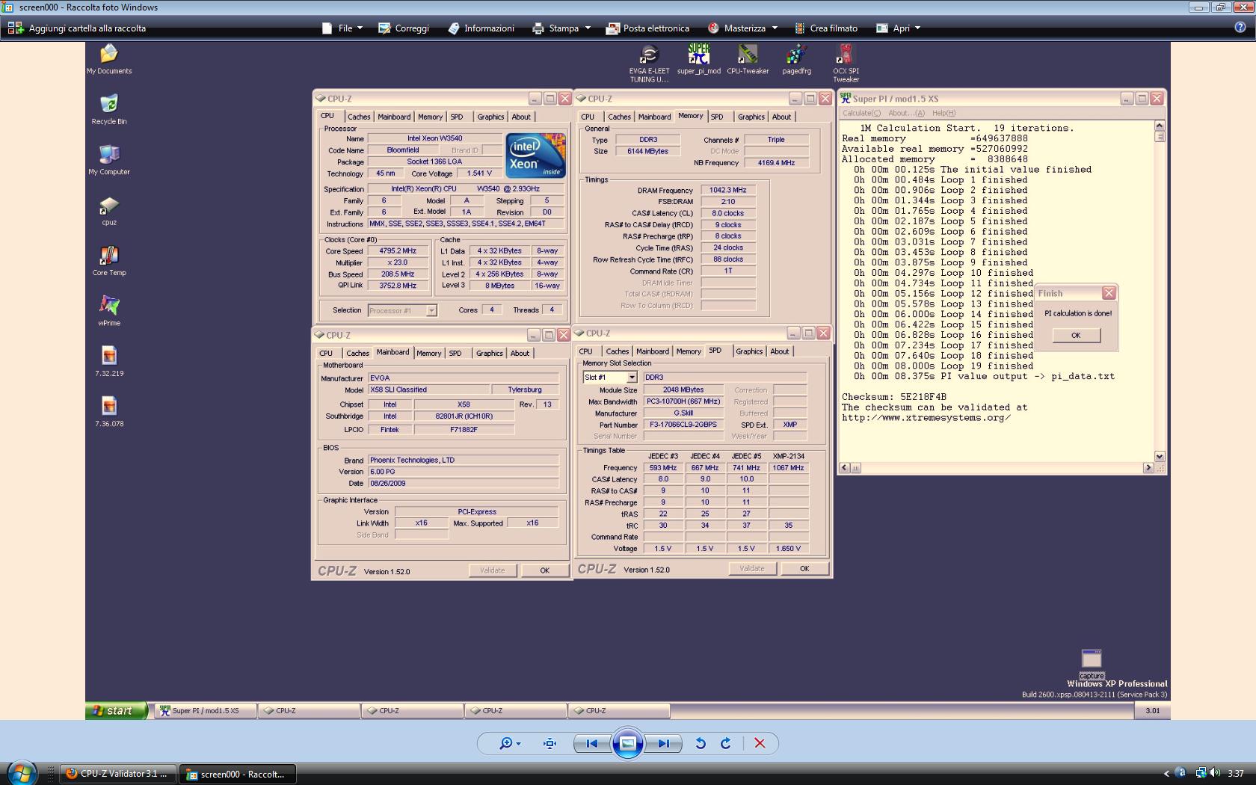Open the My Documents desktop icon
Viewport: 1256px width, 785px height.
[x=109, y=59]
